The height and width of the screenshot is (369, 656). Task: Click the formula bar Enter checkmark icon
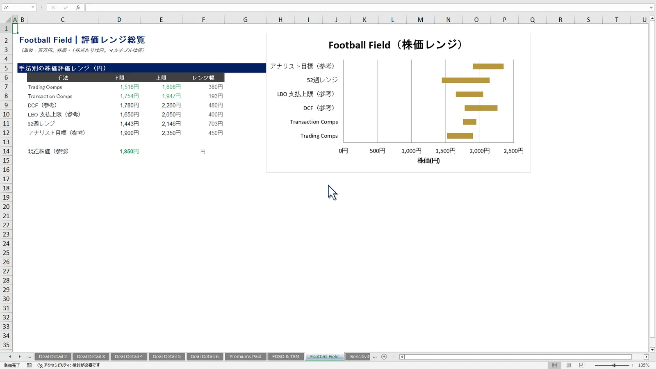[x=65, y=7]
